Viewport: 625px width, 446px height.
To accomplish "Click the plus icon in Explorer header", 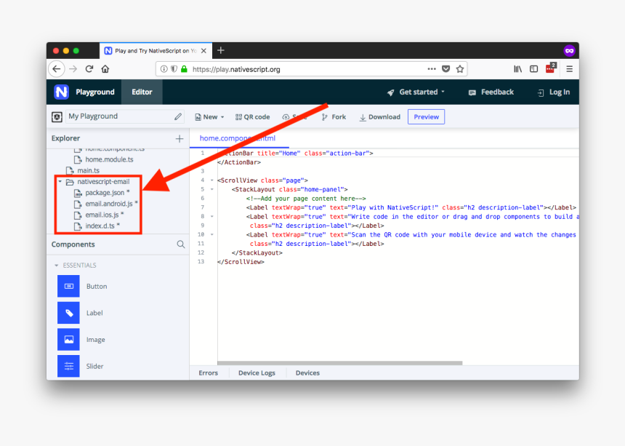I will pyautogui.click(x=180, y=138).
